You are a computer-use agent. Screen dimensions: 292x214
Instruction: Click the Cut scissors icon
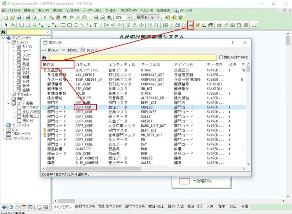[x=45, y=17]
